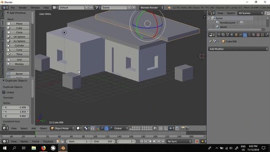Click the pin icon in properties context
The image size is (270, 152).
[210, 41]
